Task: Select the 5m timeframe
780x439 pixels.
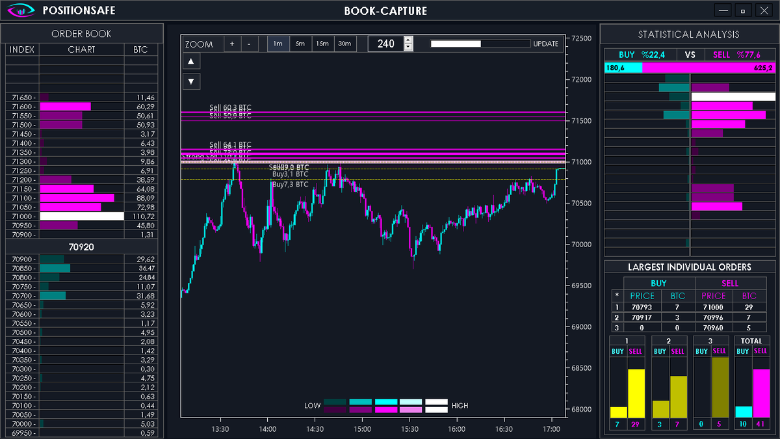Action: [300, 44]
